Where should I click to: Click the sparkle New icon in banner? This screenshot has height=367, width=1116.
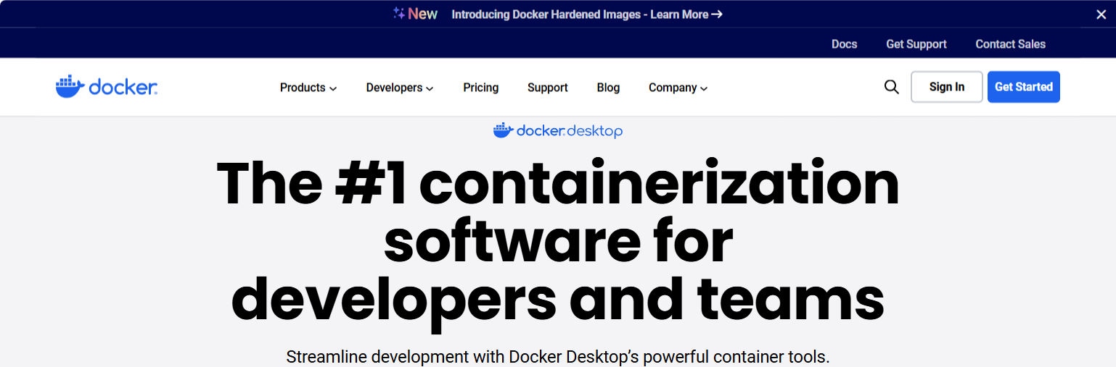[x=415, y=14]
